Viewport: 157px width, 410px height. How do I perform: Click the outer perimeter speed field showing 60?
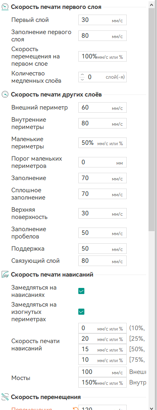point(103,107)
